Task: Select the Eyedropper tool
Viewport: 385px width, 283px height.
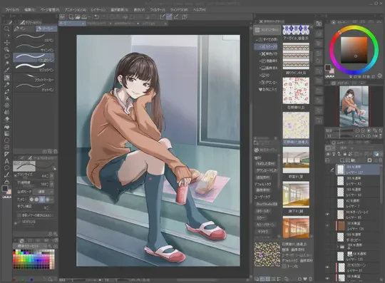Action: coord(6,70)
